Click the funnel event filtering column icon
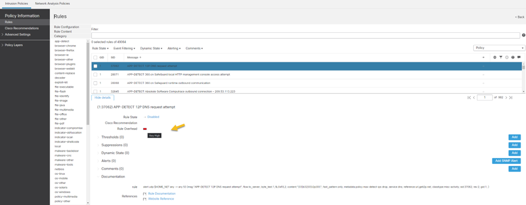 click(501, 57)
